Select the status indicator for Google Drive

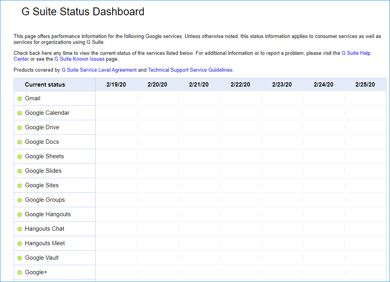[20, 128]
